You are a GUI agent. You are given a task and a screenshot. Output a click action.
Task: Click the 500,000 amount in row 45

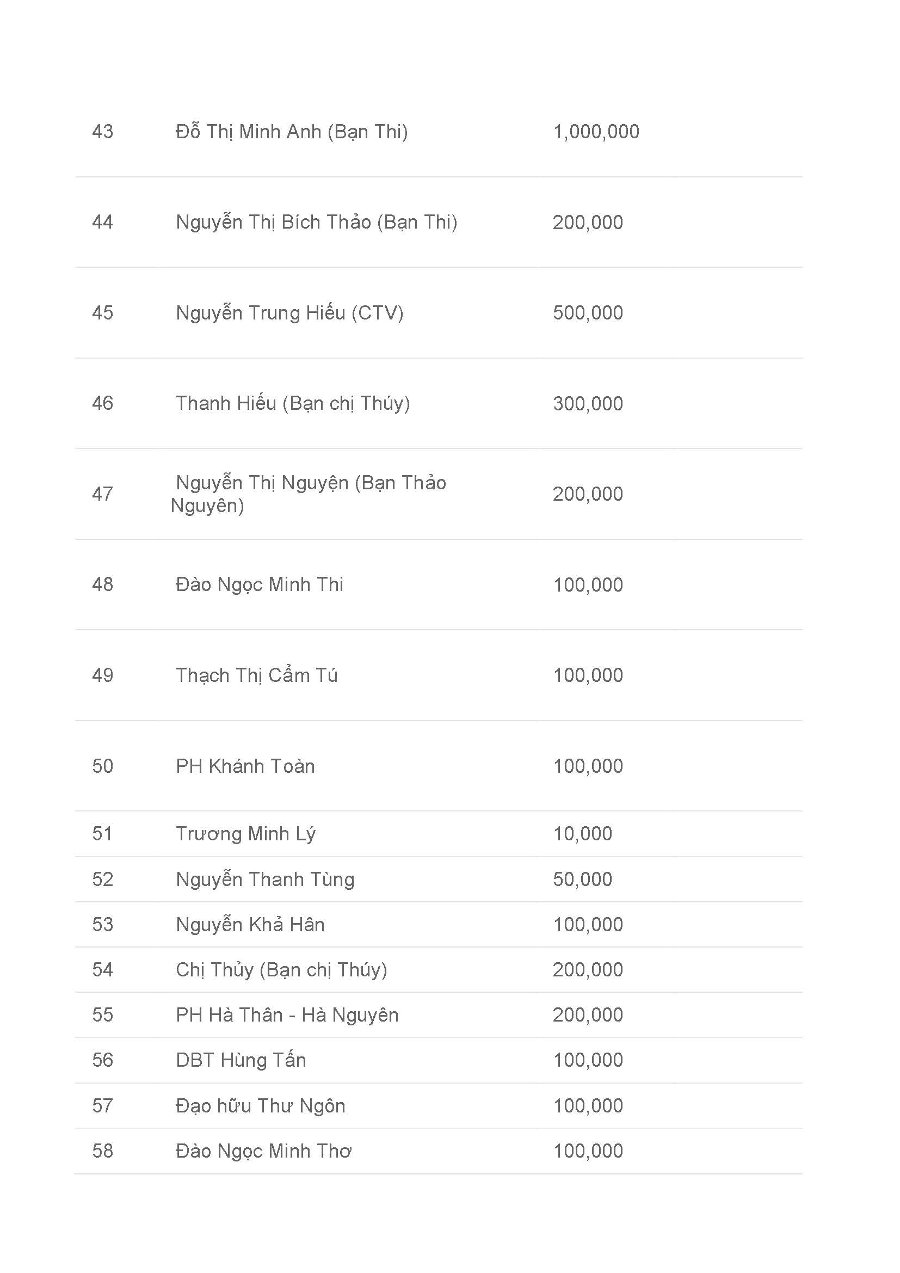coord(588,313)
